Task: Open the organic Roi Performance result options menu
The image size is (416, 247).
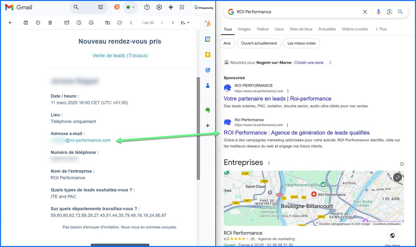Action: [x=288, y=125]
